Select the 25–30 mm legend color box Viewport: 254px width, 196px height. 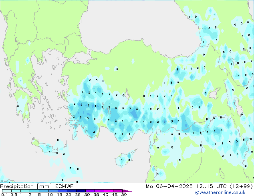point(81,191)
